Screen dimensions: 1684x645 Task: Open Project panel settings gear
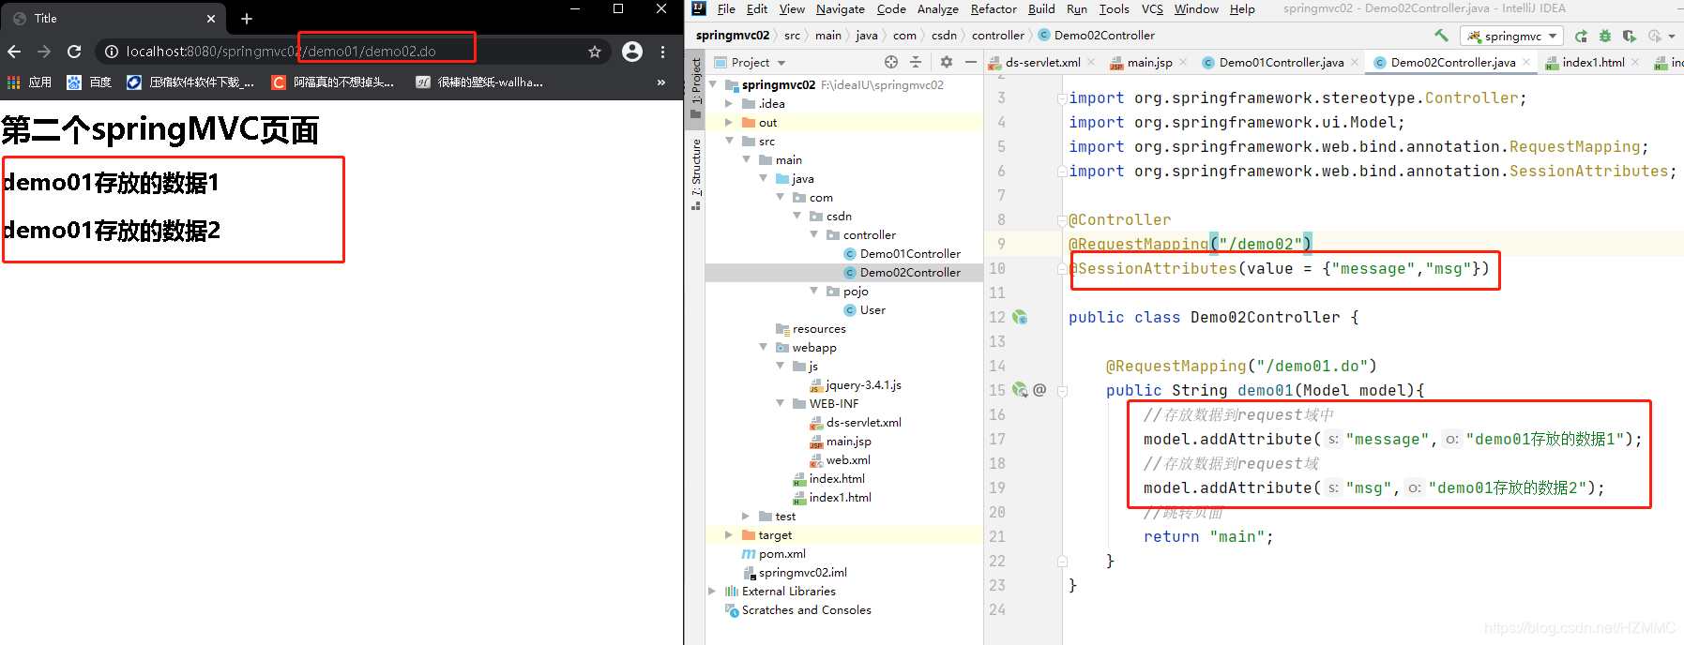tap(947, 62)
